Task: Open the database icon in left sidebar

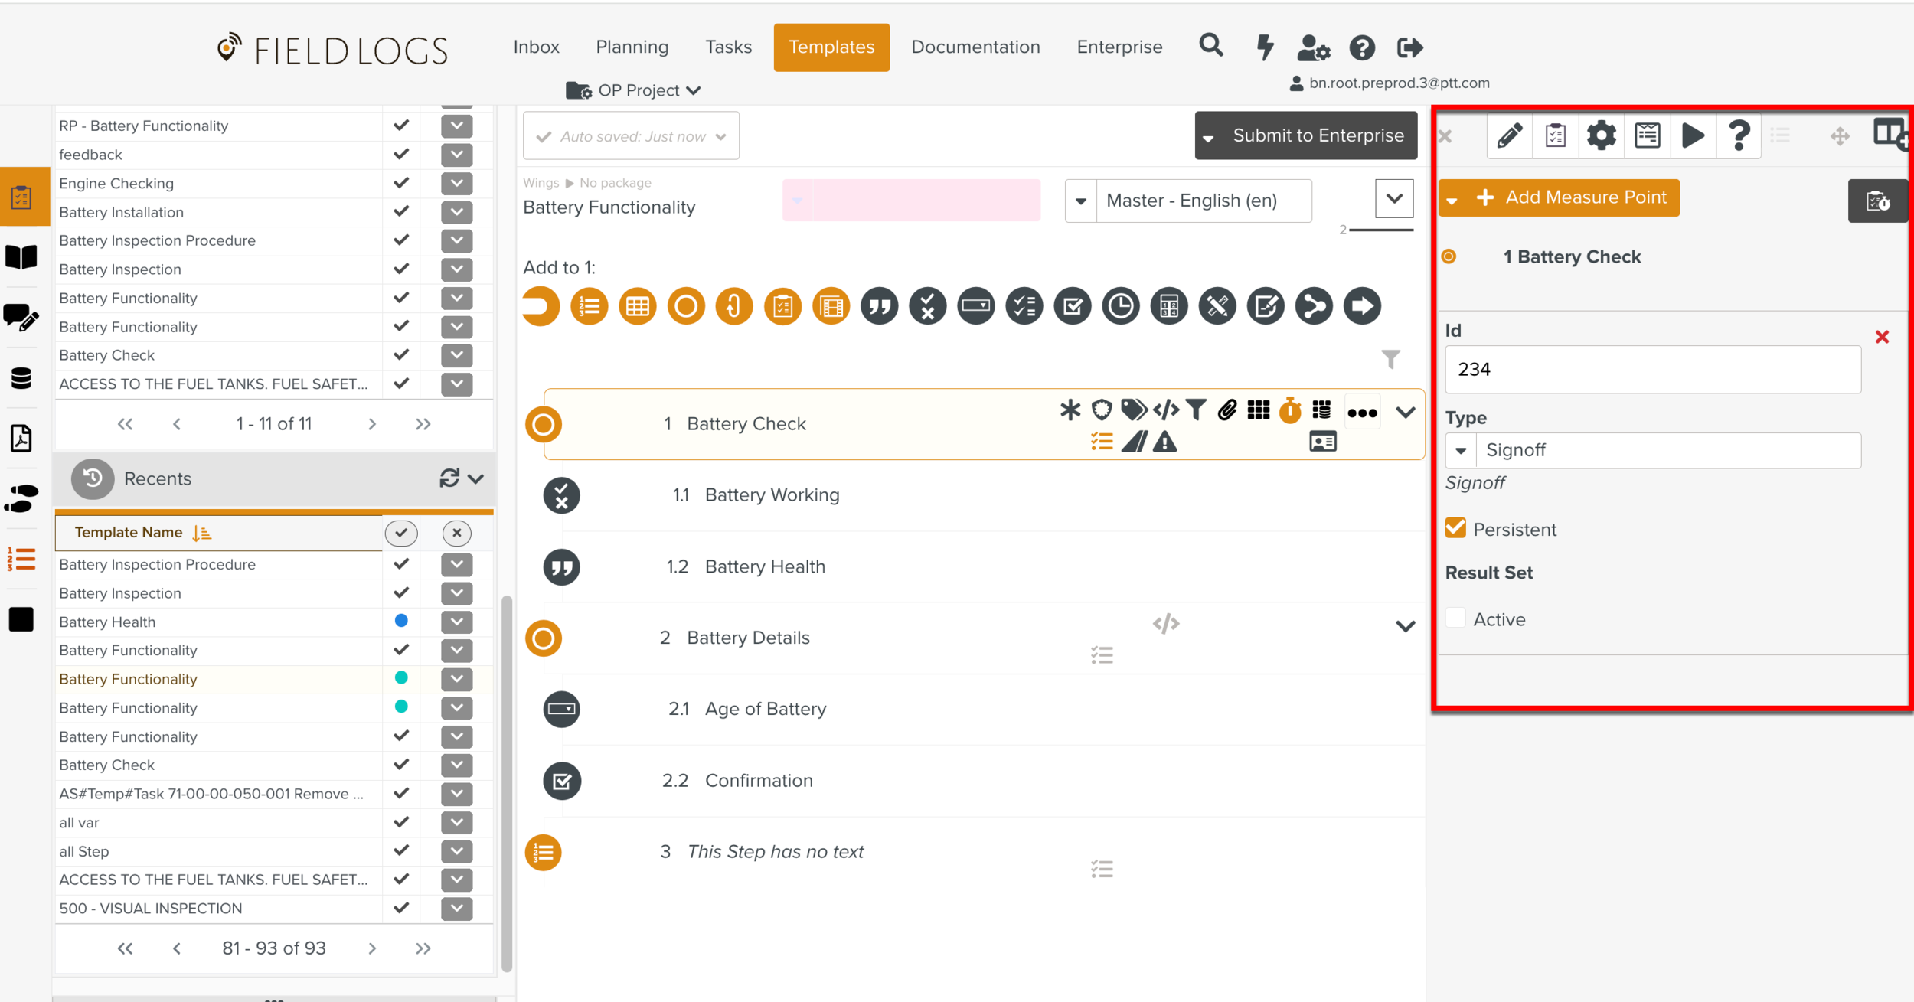Action: pos(21,377)
